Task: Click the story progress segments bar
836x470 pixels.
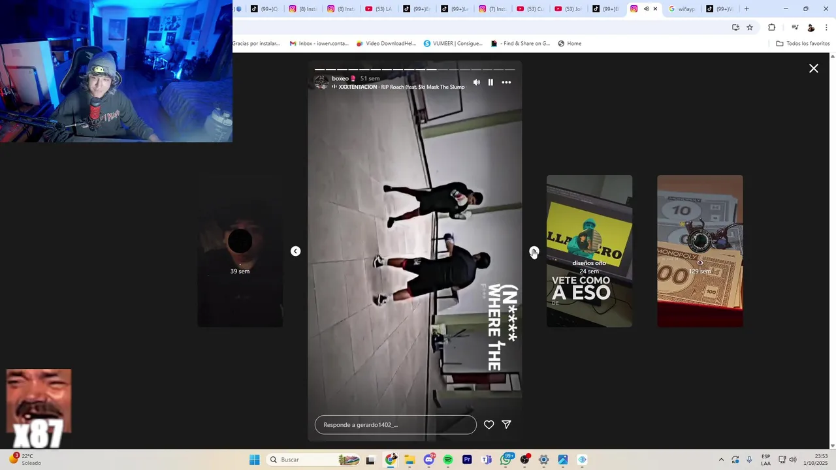Action: [x=415, y=69]
